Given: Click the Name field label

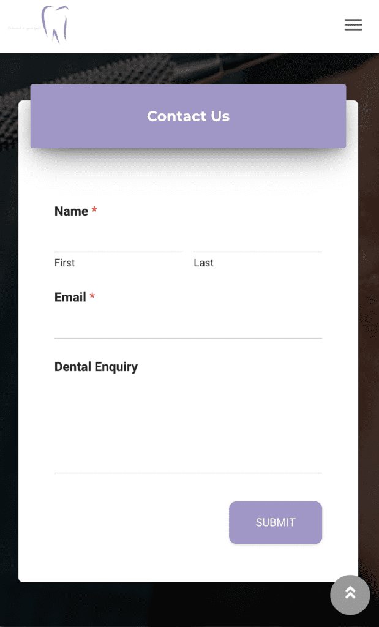Looking at the screenshot, I should point(71,211).
